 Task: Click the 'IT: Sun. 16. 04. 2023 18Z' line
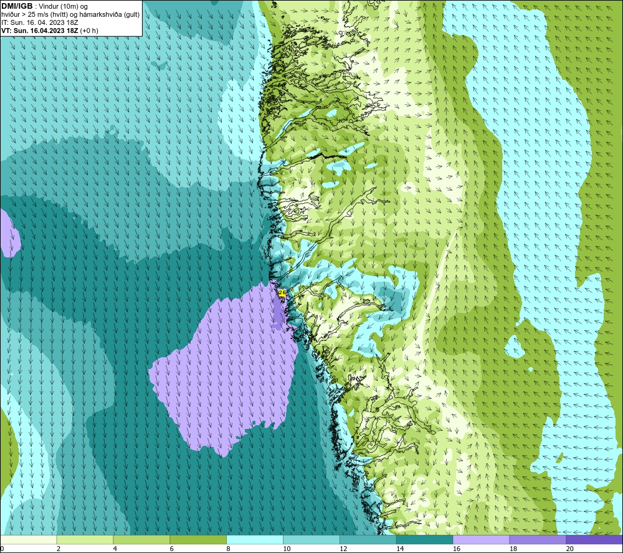click(40, 22)
